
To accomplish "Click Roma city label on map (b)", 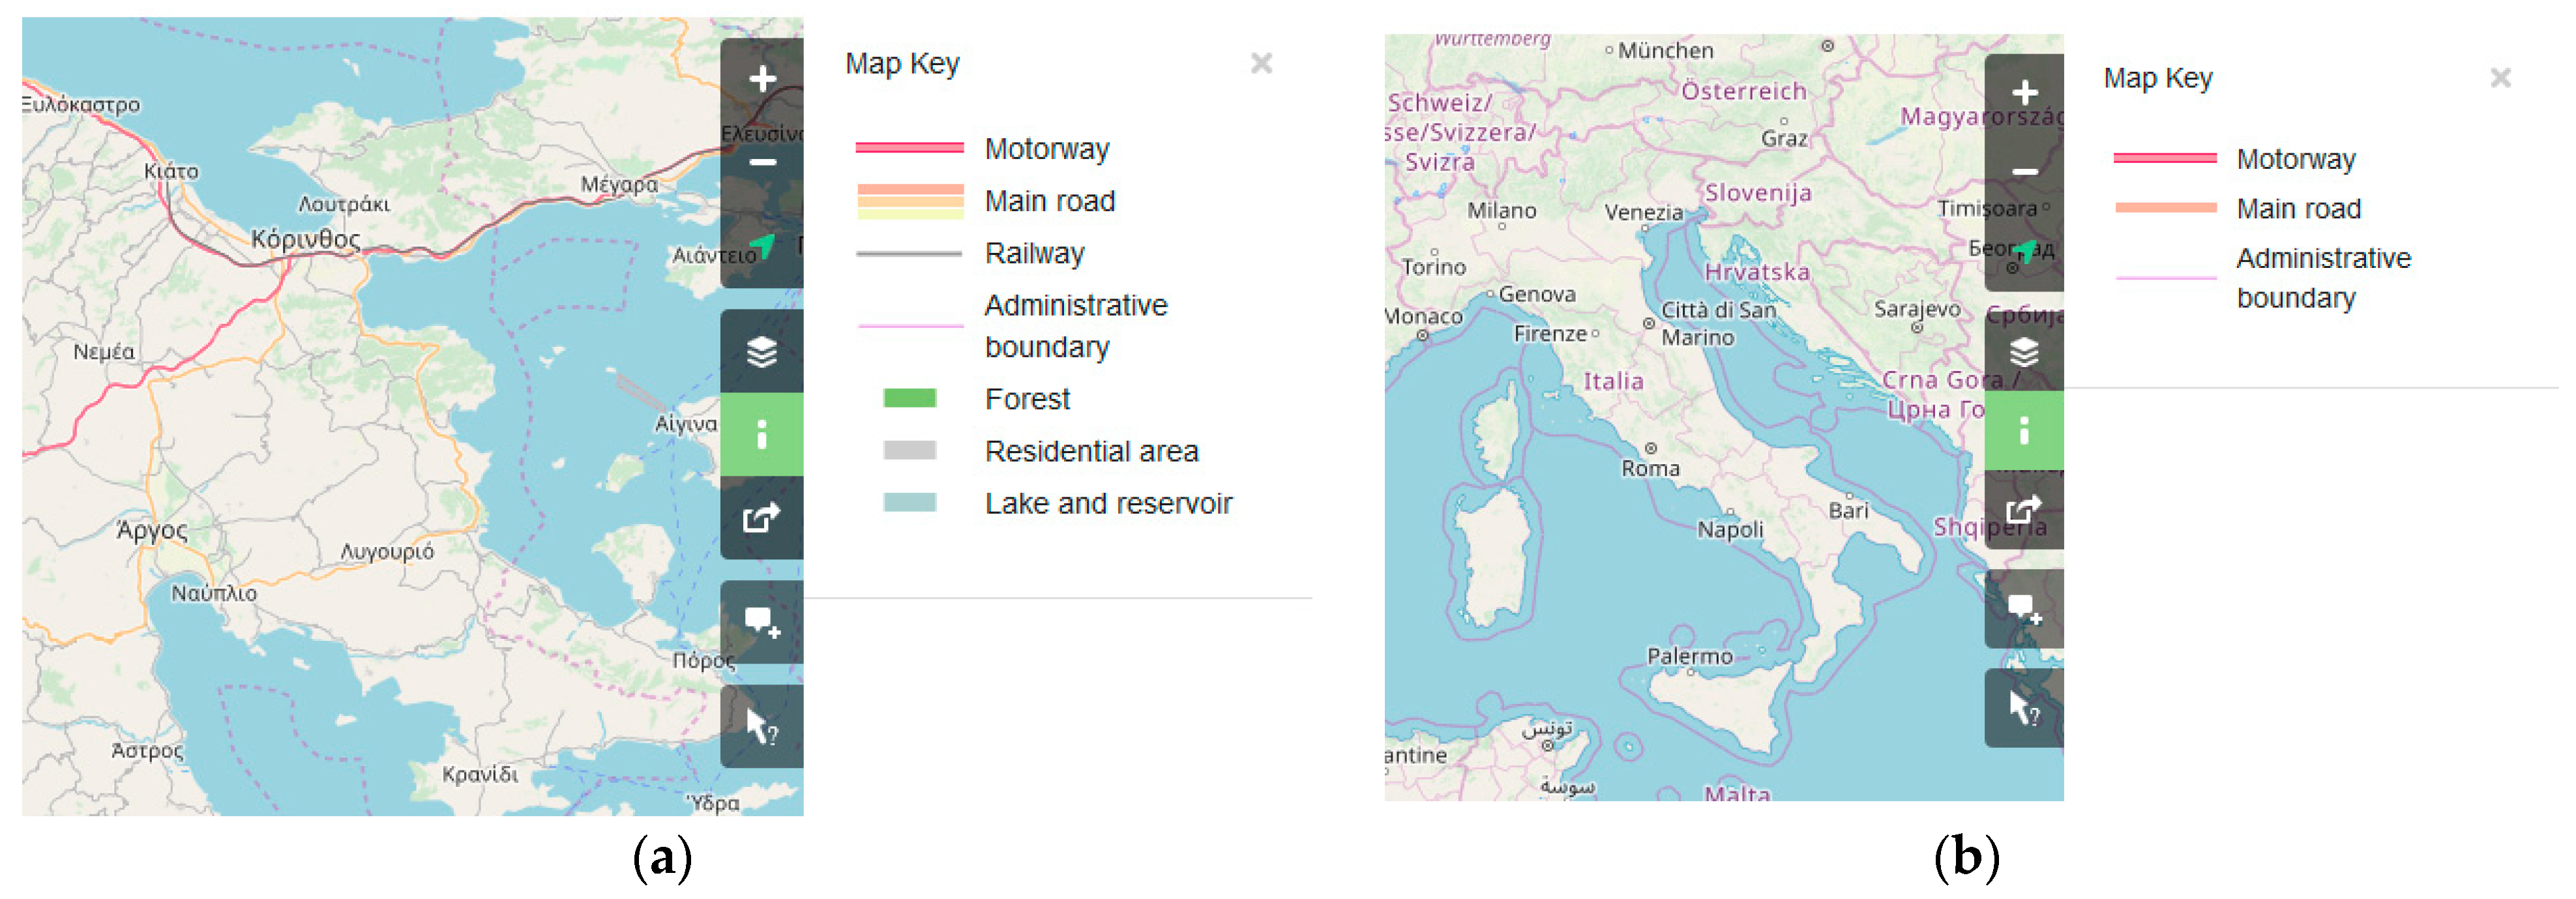I will tap(1650, 468).
